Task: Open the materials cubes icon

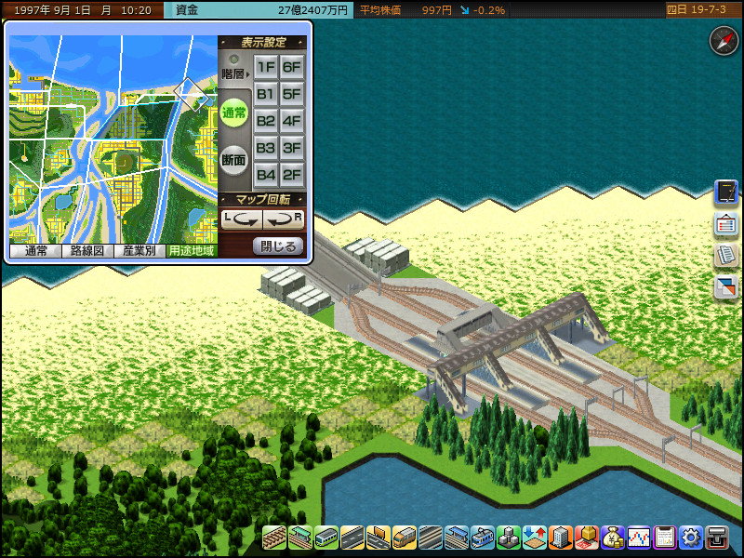Action: pos(509,538)
